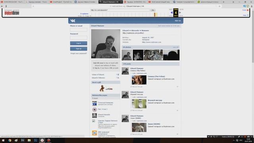The width and height of the screenshot is (254, 143).
Task: Open the large profile photo
Action: tap(106, 44)
